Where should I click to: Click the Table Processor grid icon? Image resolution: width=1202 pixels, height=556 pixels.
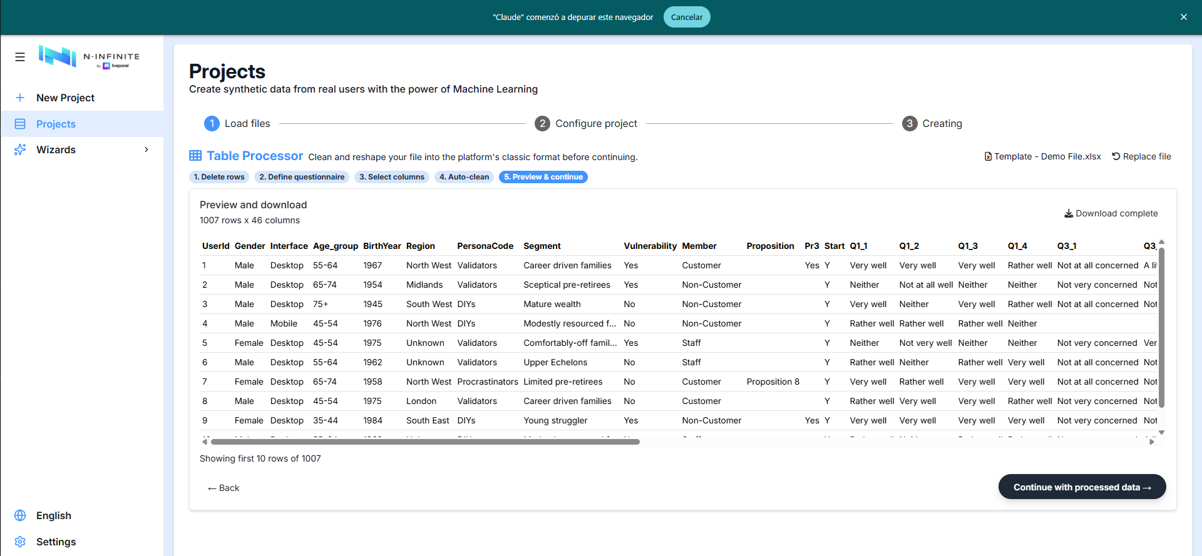pos(195,156)
